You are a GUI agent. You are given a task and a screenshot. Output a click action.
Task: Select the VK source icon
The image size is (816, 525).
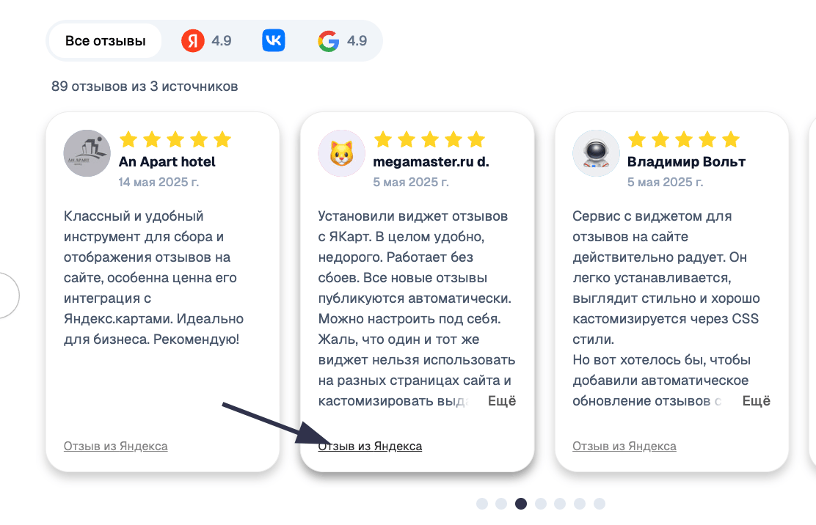tap(273, 40)
